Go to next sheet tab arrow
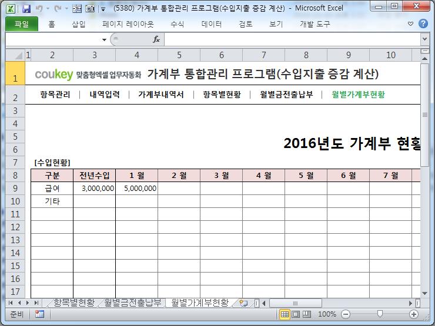 point(28,303)
